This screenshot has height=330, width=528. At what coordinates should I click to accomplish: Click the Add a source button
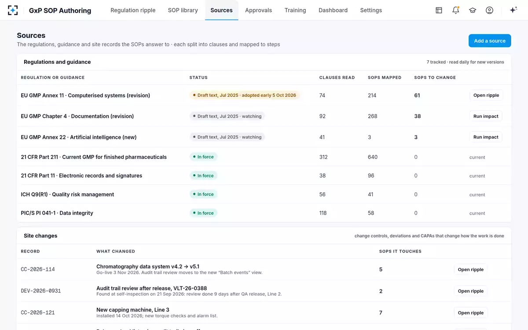[490, 41]
